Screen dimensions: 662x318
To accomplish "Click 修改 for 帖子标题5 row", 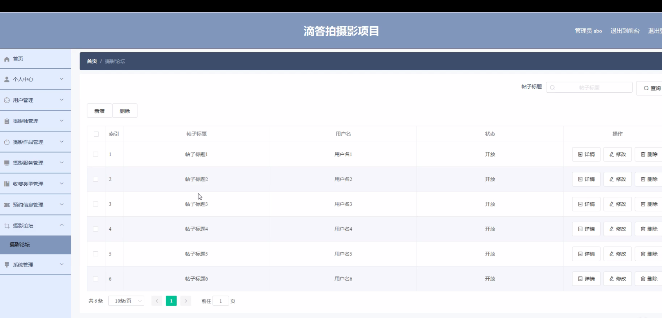I will point(617,254).
